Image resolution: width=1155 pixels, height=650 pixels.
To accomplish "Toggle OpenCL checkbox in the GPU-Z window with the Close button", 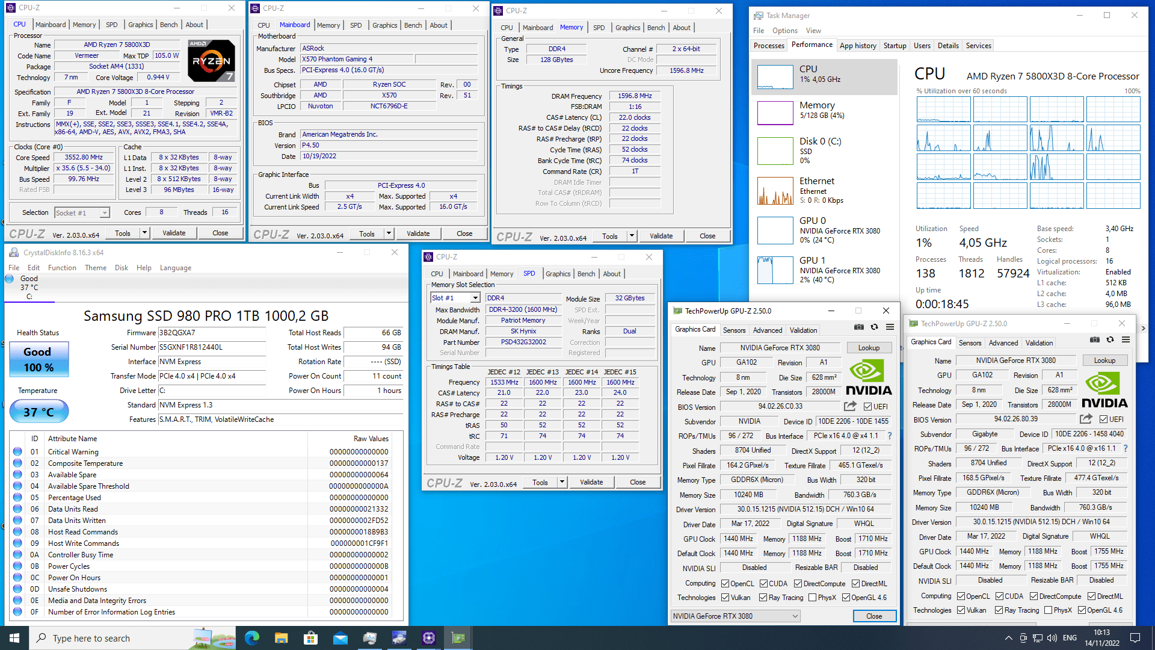I will pos(725,584).
